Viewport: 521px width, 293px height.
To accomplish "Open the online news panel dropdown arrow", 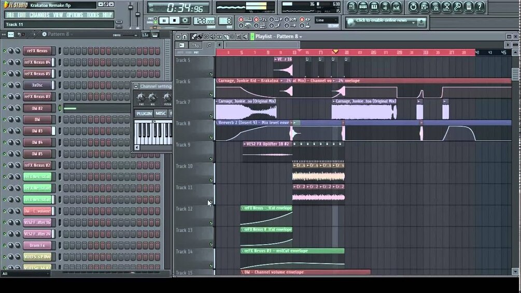I will [x=413, y=23].
